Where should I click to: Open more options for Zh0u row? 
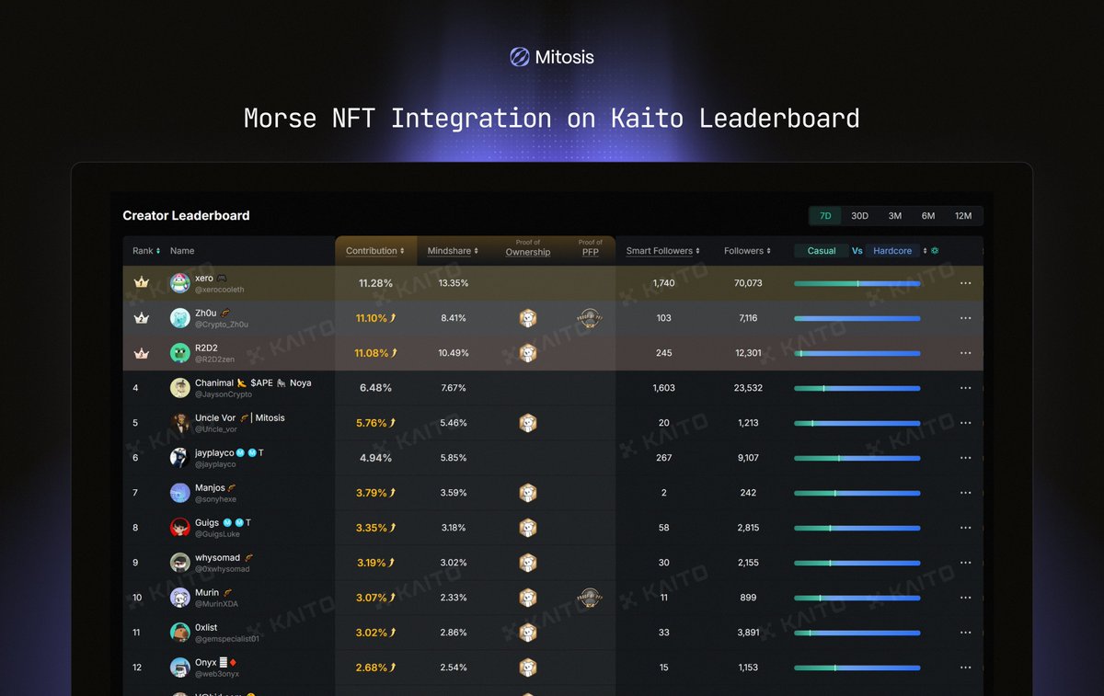point(965,318)
